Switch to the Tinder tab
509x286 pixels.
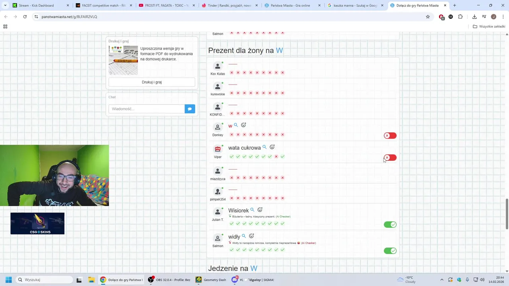(229, 6)
